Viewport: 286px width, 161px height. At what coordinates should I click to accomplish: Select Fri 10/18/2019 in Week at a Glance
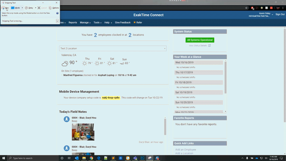coord(198,82)
